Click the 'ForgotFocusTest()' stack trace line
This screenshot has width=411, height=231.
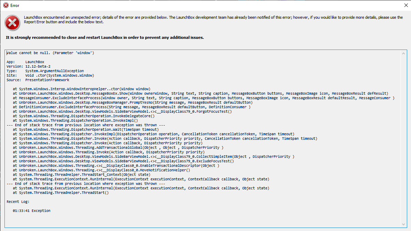tap(122, 111)
